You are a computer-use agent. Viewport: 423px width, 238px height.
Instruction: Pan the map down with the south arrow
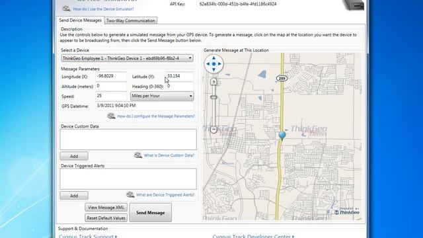(x=213, y=70)
